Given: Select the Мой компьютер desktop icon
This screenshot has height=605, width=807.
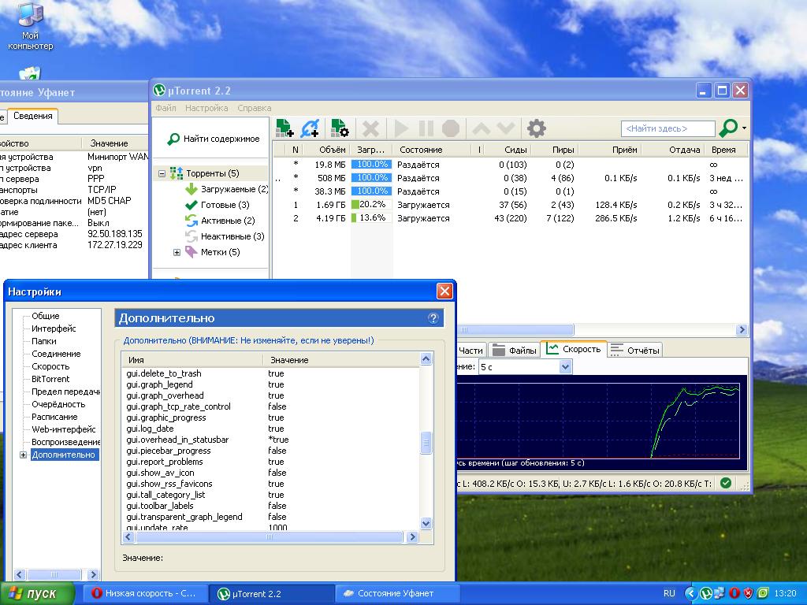Looking at the screenshot, I should coord(31,26).
